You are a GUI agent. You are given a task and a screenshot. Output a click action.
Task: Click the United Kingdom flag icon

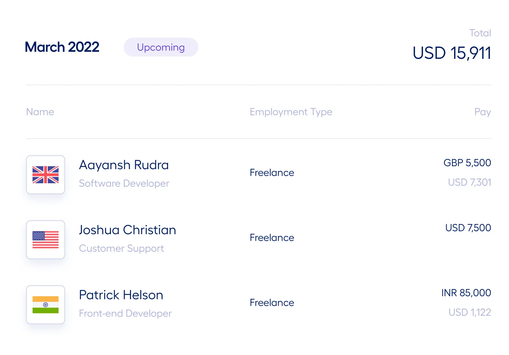pyautogui.click(x=45, y=175)
